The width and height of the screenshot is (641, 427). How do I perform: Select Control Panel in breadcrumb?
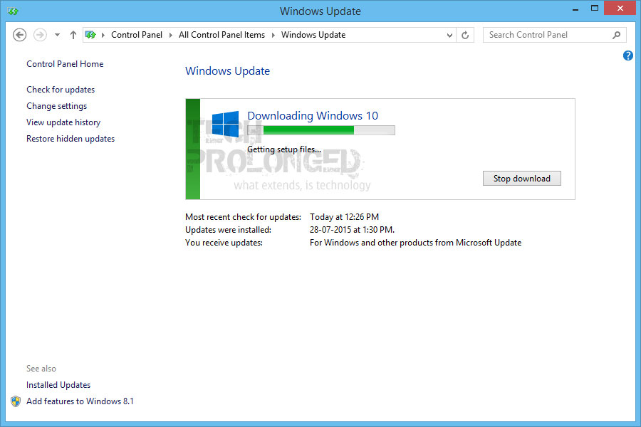137,35
